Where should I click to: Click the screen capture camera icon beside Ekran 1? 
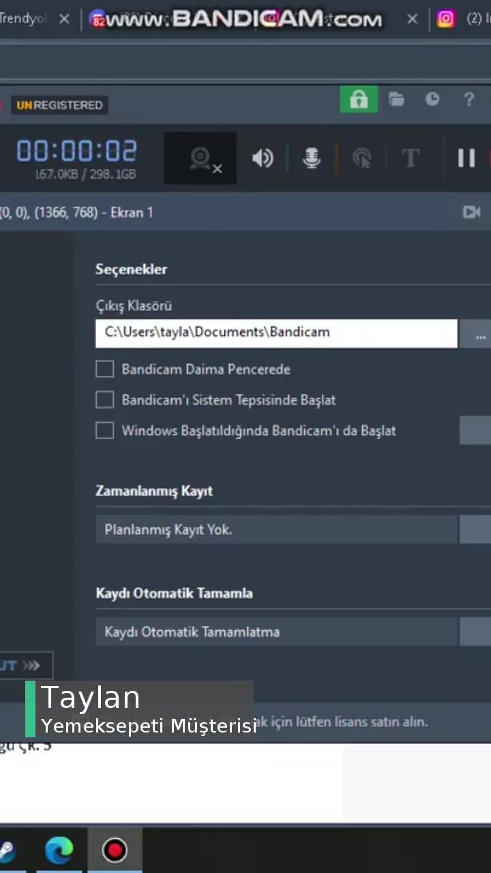[x=471, y=212]
